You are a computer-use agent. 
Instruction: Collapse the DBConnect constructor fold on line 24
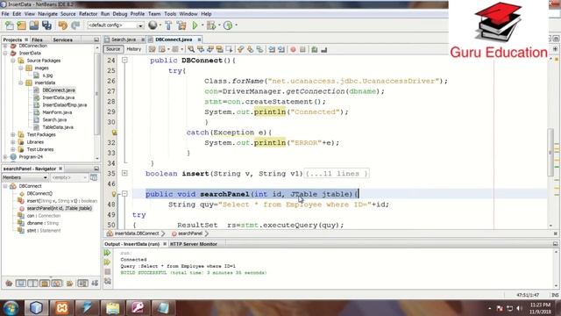click(124, 61)
